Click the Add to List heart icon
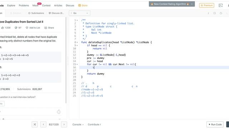 27,28
